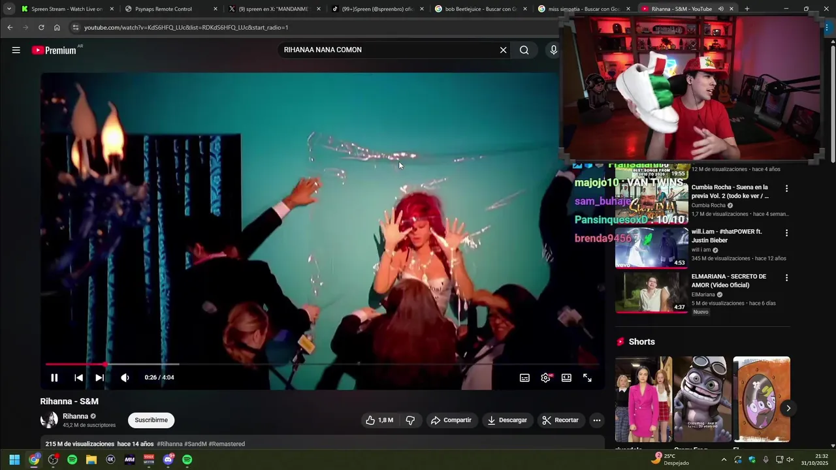Like the video with 1,8 M likes
The image size is (836, 470).
[379, 420]
